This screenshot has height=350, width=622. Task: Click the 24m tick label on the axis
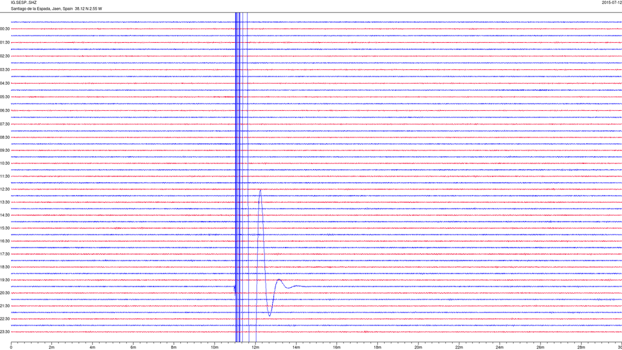[500, 347]
